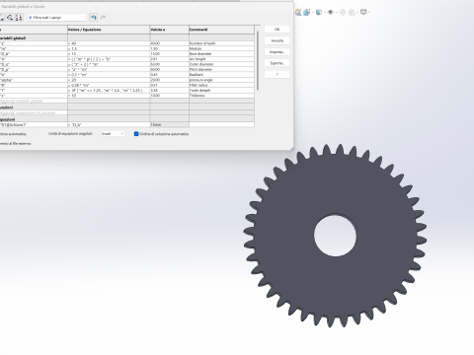
Task: Click the undo arrow icon in the equations dialog
Action: point(94,18)
